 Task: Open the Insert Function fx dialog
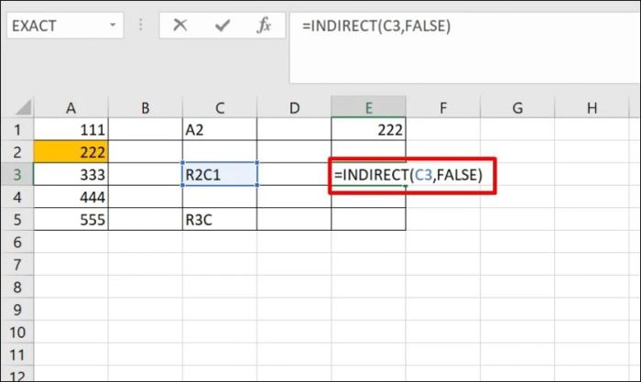point(264,26)
